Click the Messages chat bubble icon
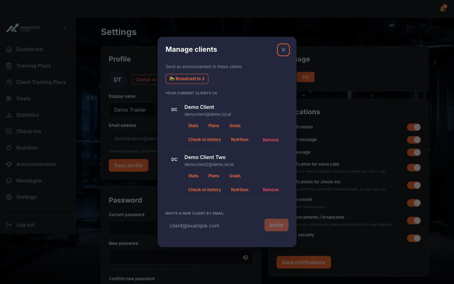Viewport: 454px width, 284px height. tap(9, 180)
